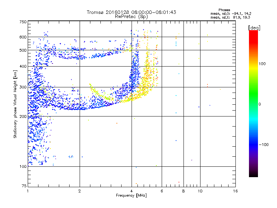This screenshot has height=208, width=277.
Task: Click the y-axis "400" tick label
Action: (23, 66)
